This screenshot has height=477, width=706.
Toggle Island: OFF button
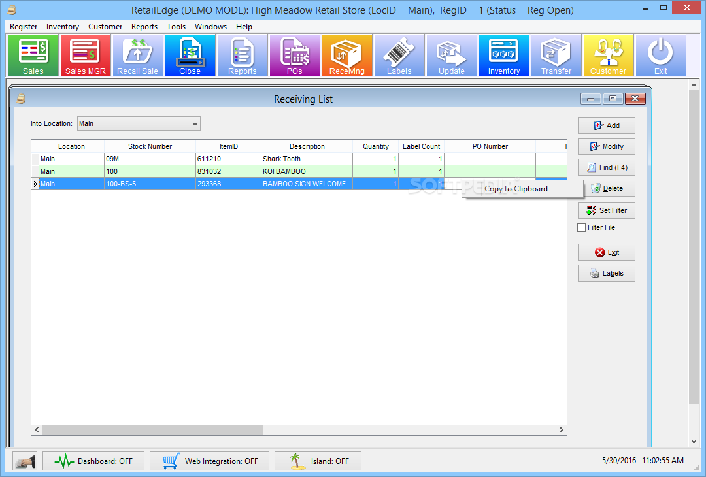(x=318, y=461)
